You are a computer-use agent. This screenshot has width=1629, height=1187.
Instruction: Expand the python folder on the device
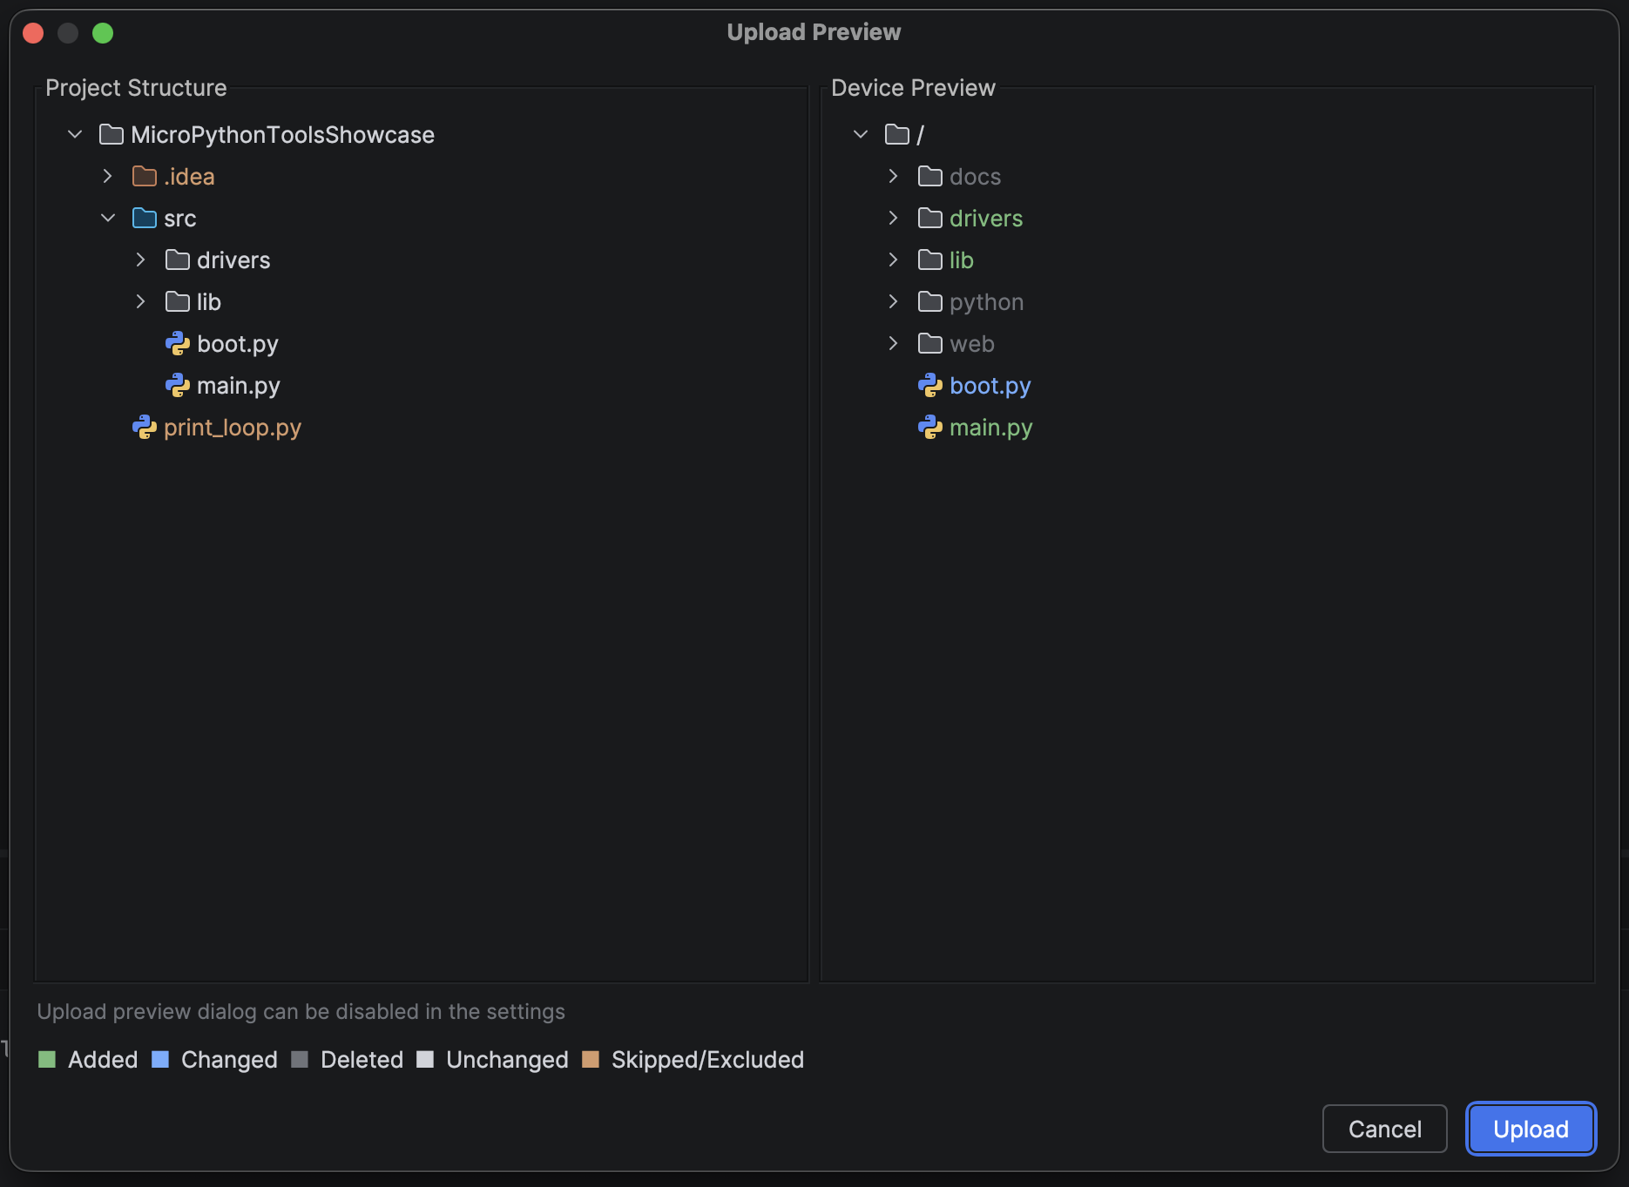coord(894,302)
